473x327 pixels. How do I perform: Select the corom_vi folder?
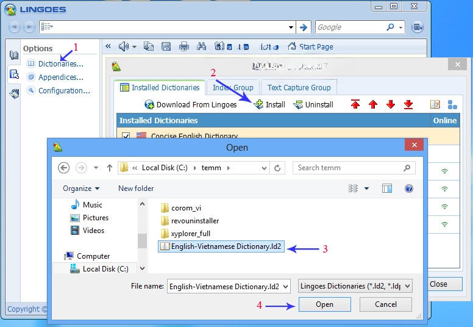pos(180,208)
